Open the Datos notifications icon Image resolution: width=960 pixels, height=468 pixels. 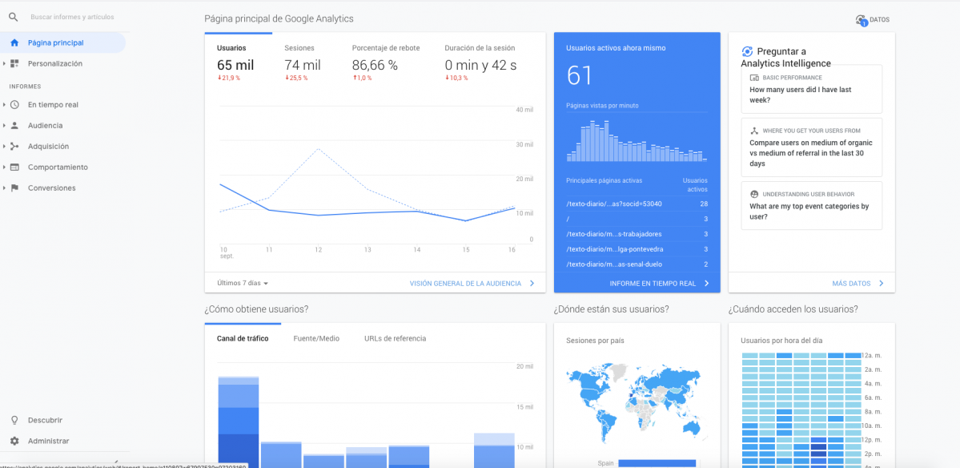[x=862, y=19]
